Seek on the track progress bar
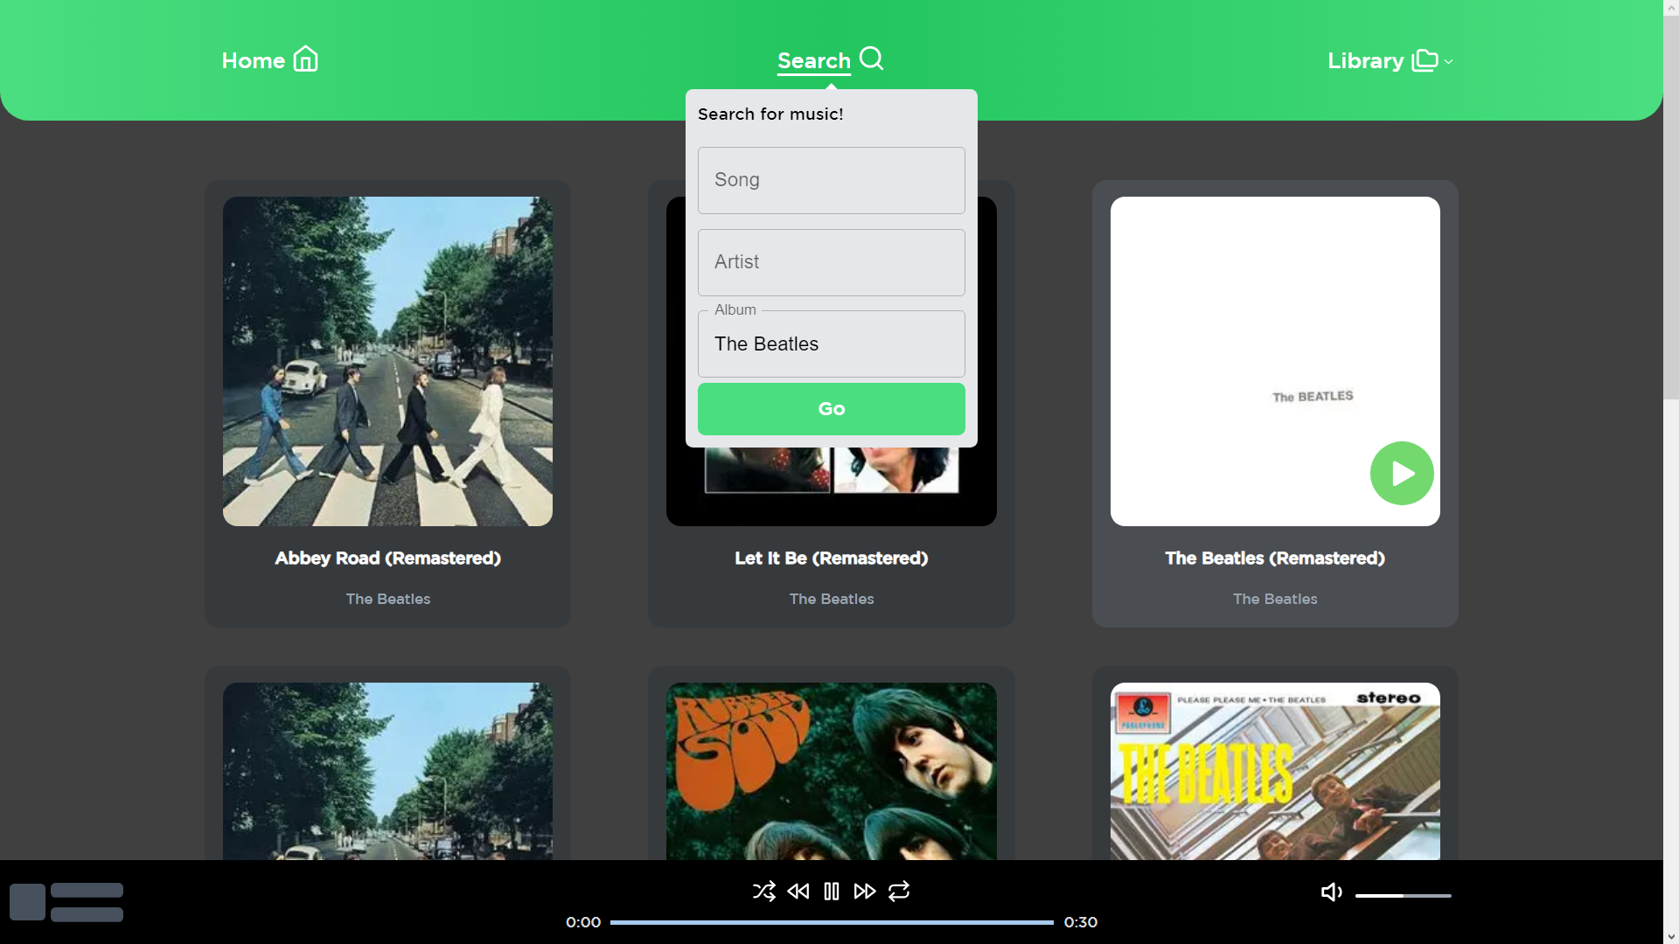The height and width of the screenshot is (944, 1679). [832, 922]
